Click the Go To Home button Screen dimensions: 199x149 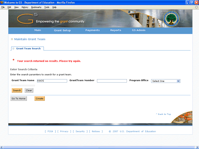point(19,98)
